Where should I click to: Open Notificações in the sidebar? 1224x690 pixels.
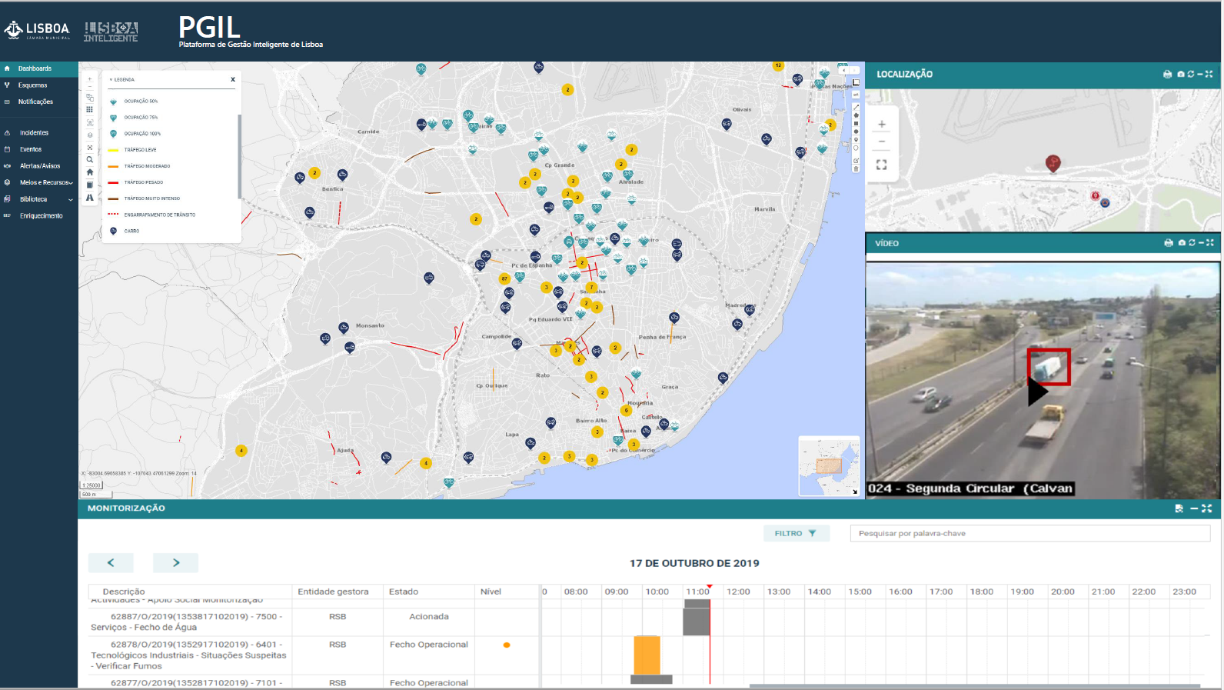coord(35,102)
